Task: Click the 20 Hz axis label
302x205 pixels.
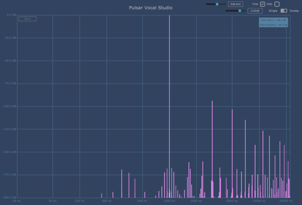Action: (x=17, y=201)
